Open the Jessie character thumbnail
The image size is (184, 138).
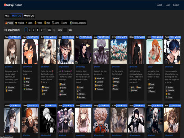[30, 120]
